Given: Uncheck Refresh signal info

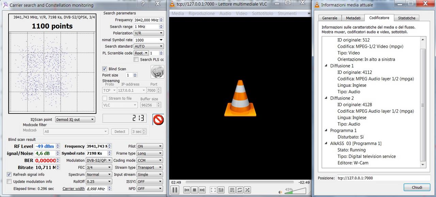Looking at the screenshot, I should click(x=10, y=175).
